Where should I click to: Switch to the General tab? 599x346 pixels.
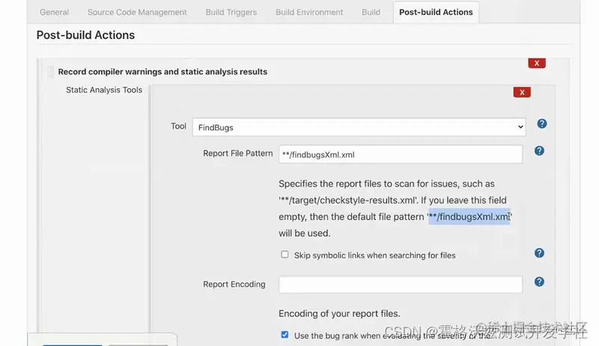pos(54,12)
